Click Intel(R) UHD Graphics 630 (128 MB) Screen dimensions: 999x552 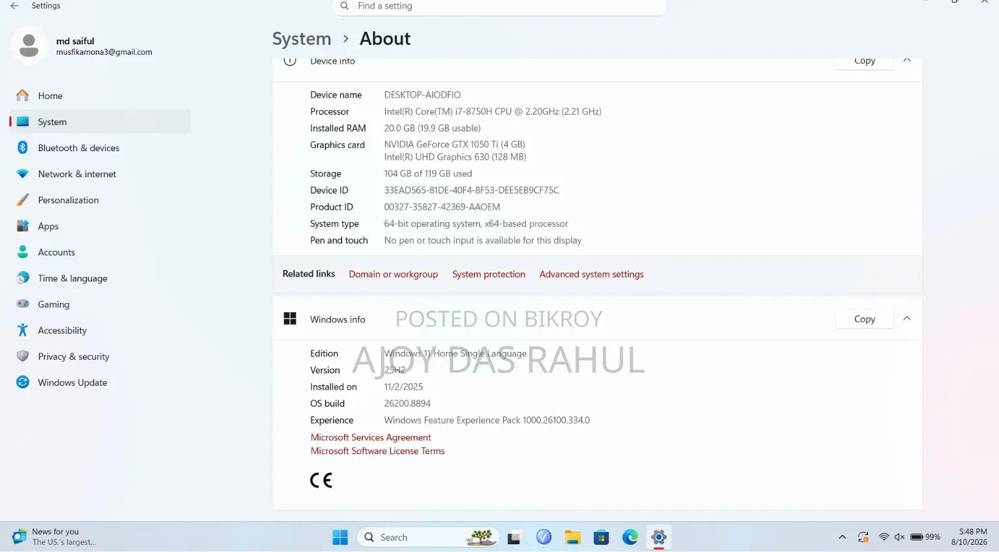click(x=455, y=157)
